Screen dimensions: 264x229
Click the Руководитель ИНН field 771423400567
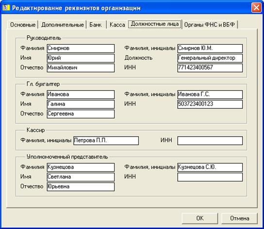pyautogui.click(x=210, y=68)
